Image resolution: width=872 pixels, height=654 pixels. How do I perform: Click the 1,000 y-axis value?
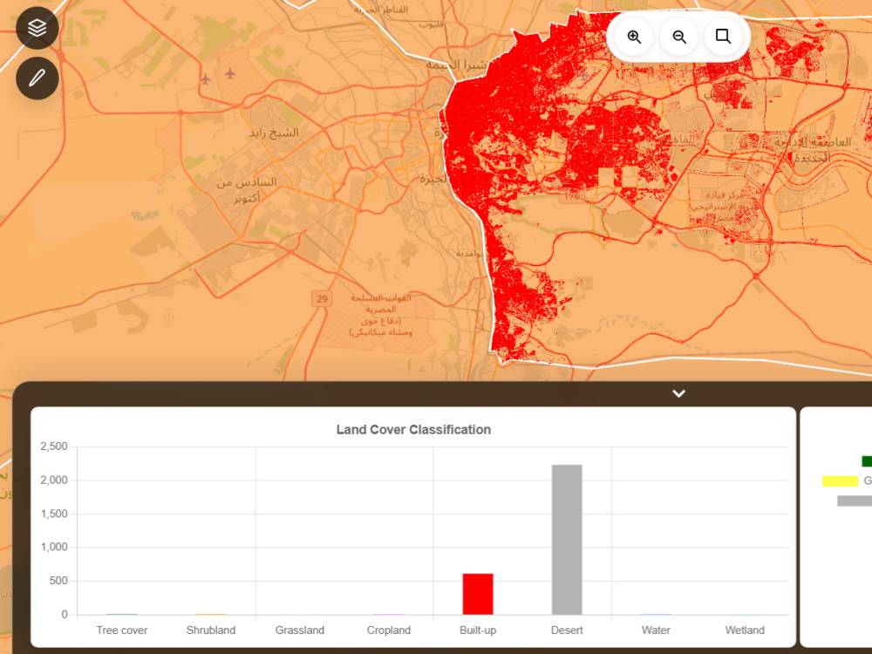(54, 548)
